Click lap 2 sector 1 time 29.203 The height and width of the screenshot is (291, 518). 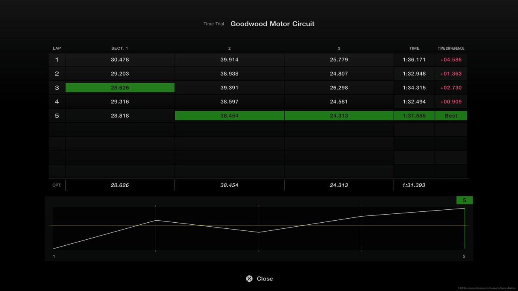click(120, 74)
